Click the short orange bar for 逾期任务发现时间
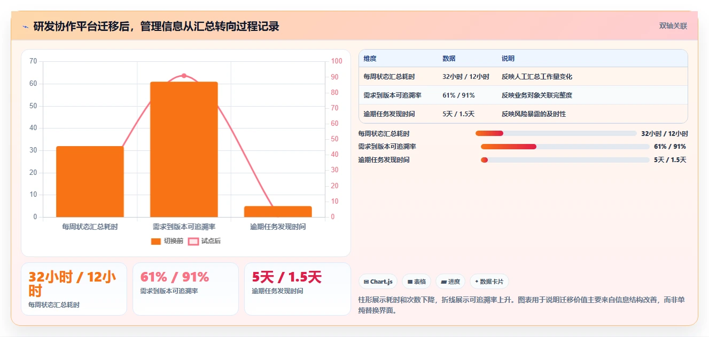 (x=278, y=212)
